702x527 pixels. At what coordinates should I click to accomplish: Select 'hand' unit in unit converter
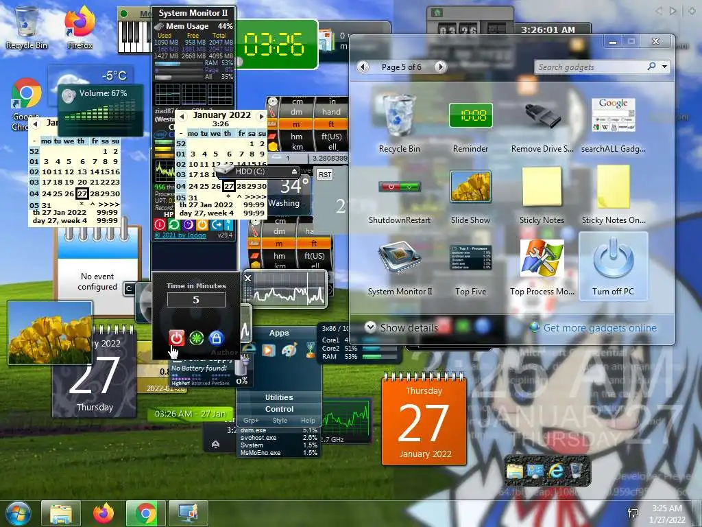[x=331, y=112]
